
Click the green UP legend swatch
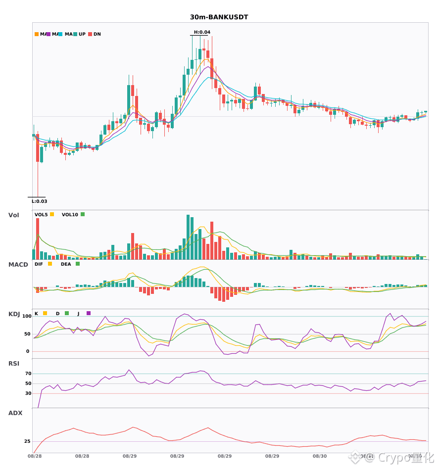[x=75, y=34]
